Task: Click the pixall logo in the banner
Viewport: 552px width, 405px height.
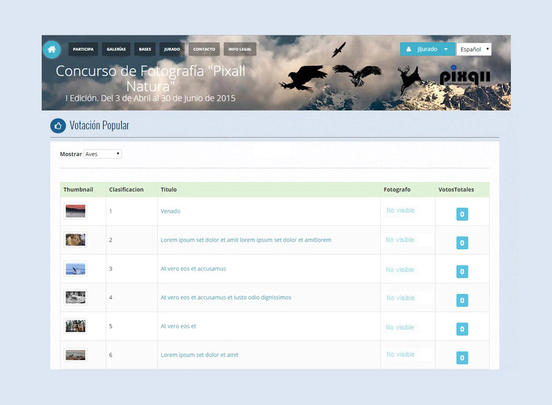Action: (465, 76)
